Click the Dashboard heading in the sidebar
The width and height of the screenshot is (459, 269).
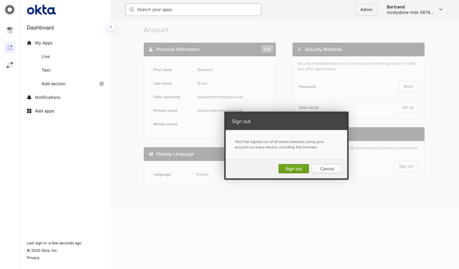pyautogui.click(x=40, y=27)
